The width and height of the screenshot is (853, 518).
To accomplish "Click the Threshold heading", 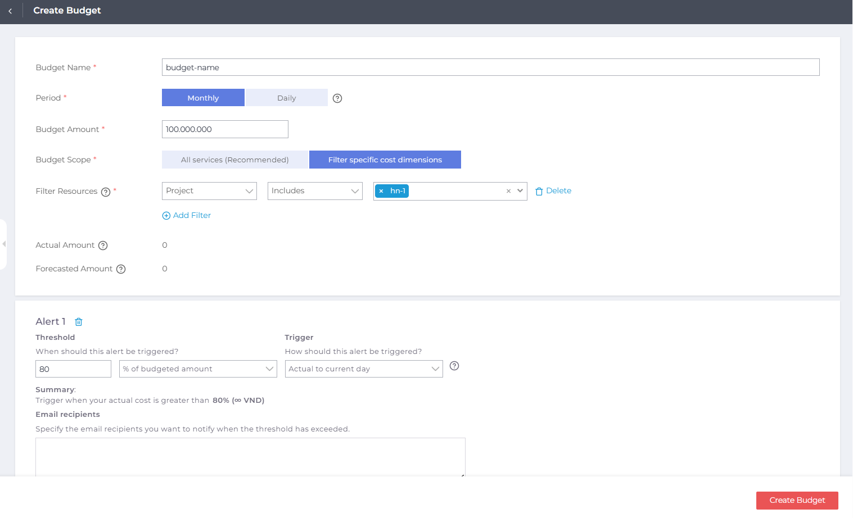I will 55,338.
